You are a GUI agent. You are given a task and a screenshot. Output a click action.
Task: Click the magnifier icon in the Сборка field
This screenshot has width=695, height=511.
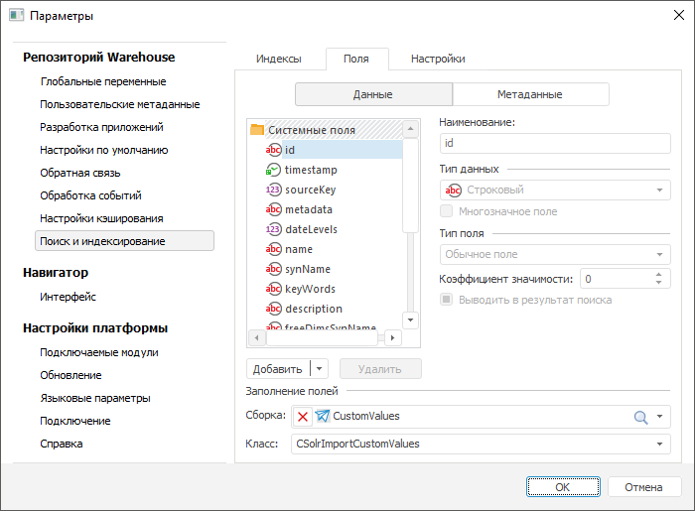click(x=640, y=417)
